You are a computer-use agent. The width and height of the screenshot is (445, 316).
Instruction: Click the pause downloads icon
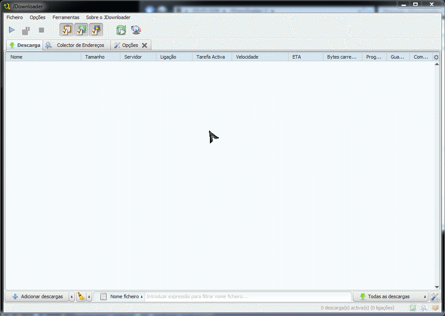pos(26,30)
